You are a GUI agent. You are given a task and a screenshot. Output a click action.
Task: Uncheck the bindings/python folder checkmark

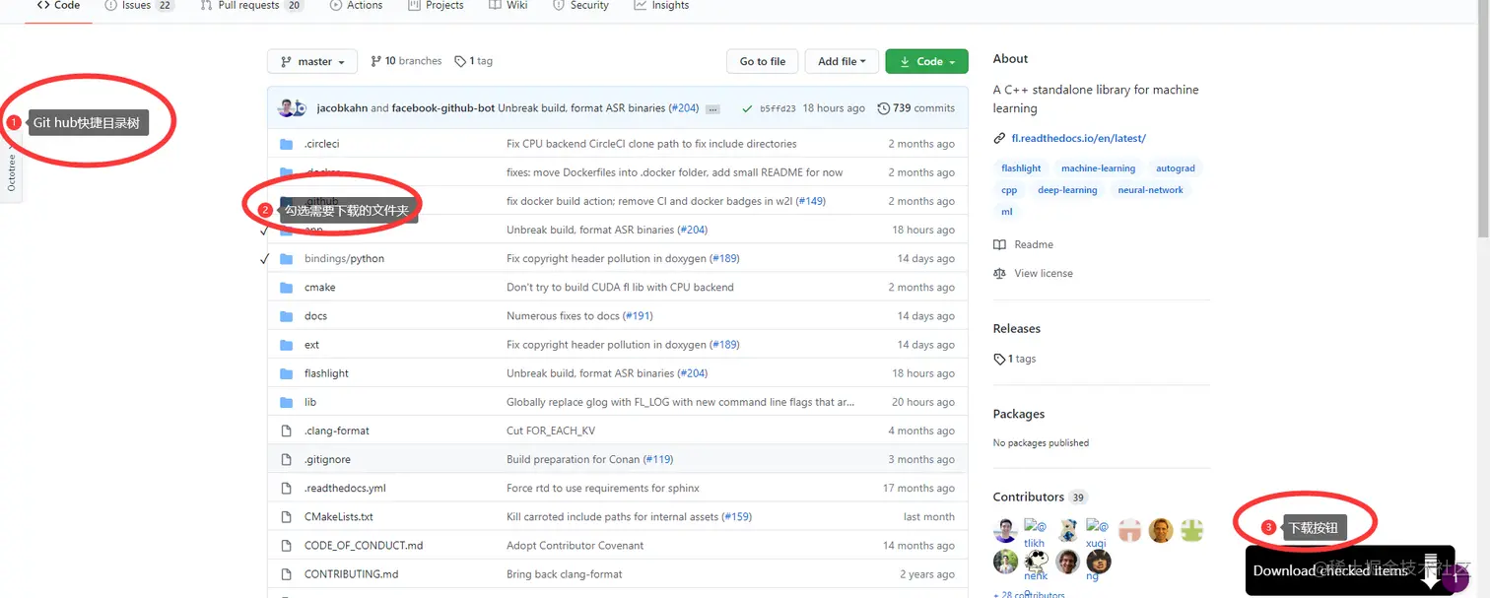[264, 259]
